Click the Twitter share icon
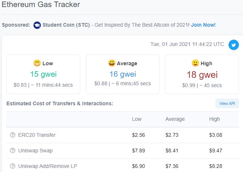Image resolution: width=243 pixels, height=172 pixels. (234, 45)
